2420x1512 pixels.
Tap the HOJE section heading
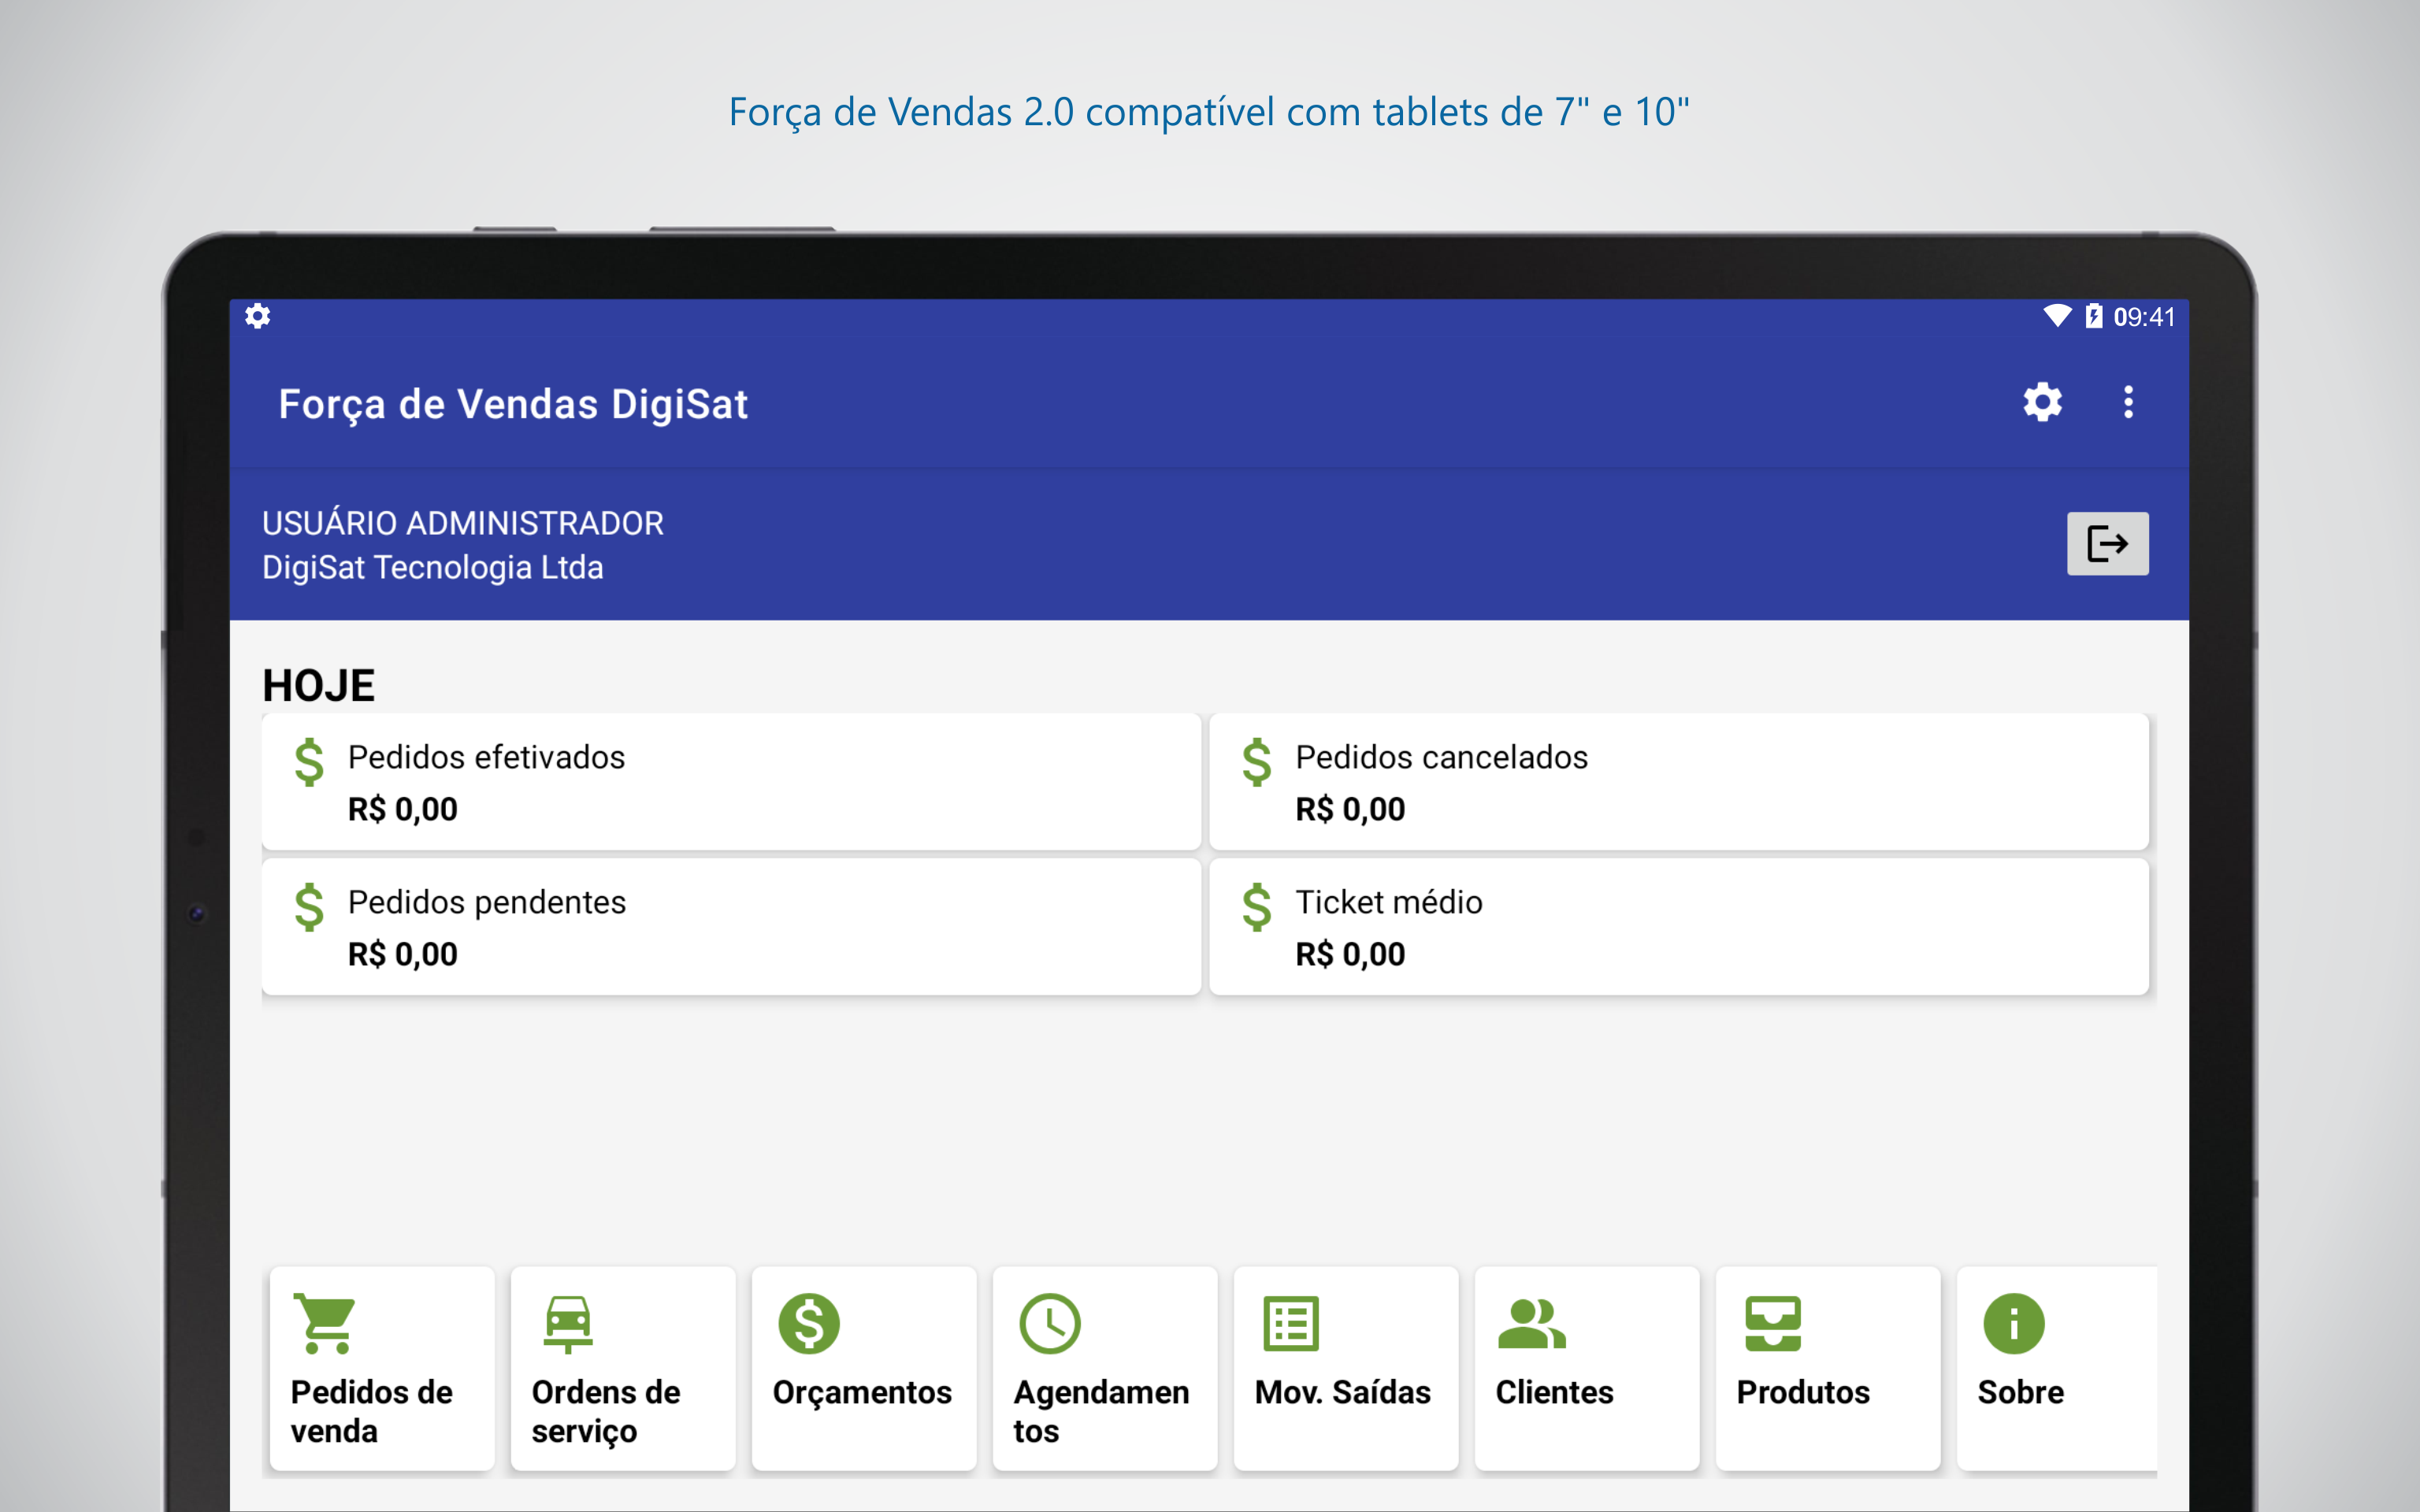click(x=318, y=686)
